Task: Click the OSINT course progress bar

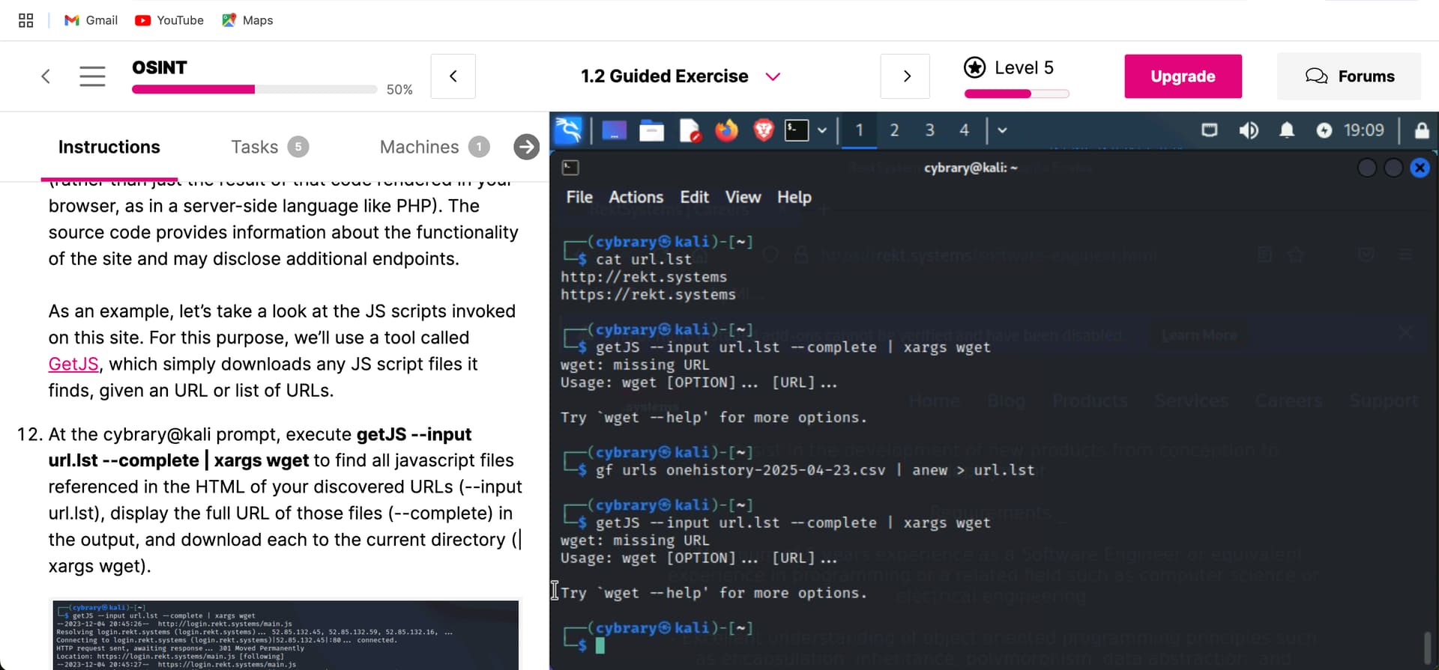Action: tap(254, 90)
